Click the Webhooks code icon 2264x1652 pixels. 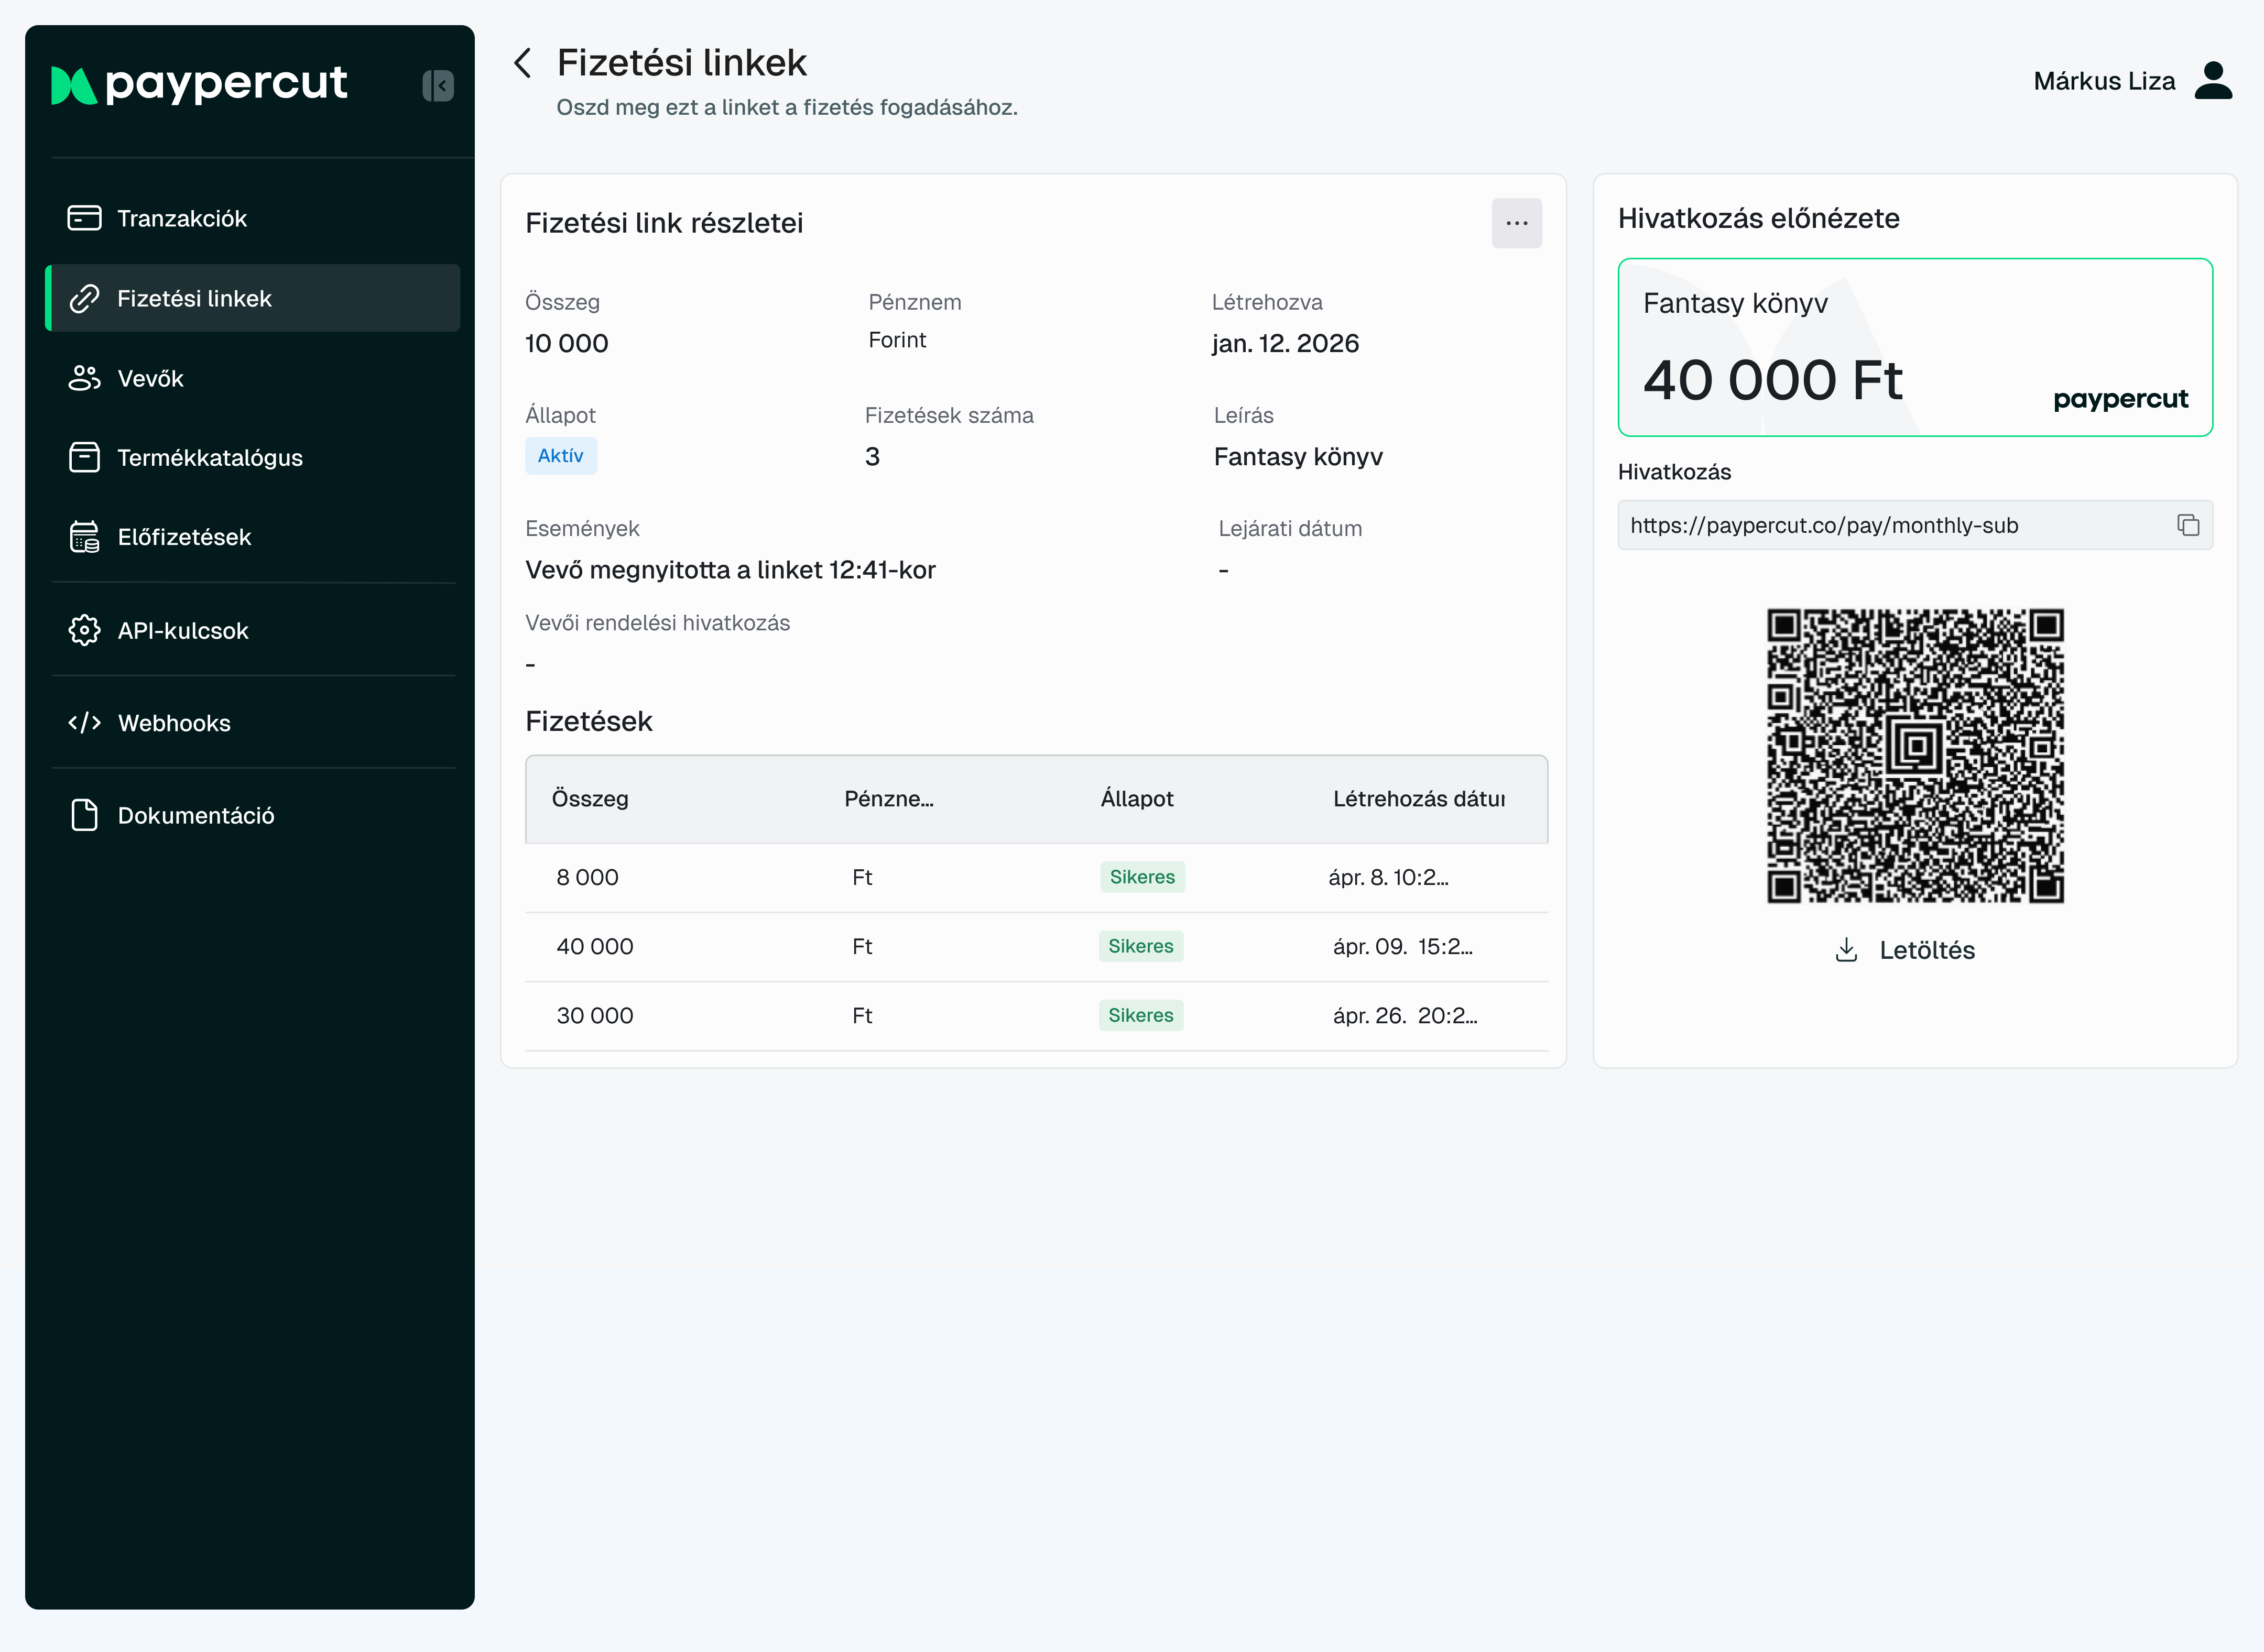[x=84, y=722]
